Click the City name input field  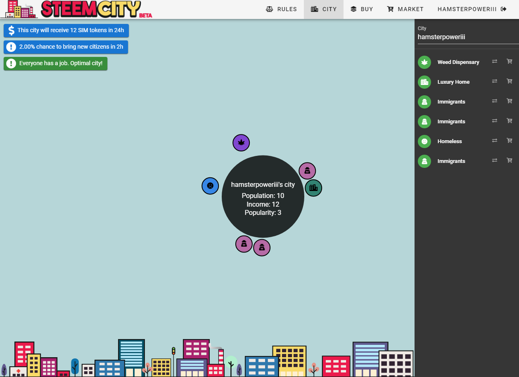tap(467, 37)
